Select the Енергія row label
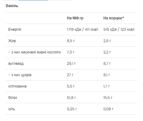 pyautogui.click(x=15, y=29)
